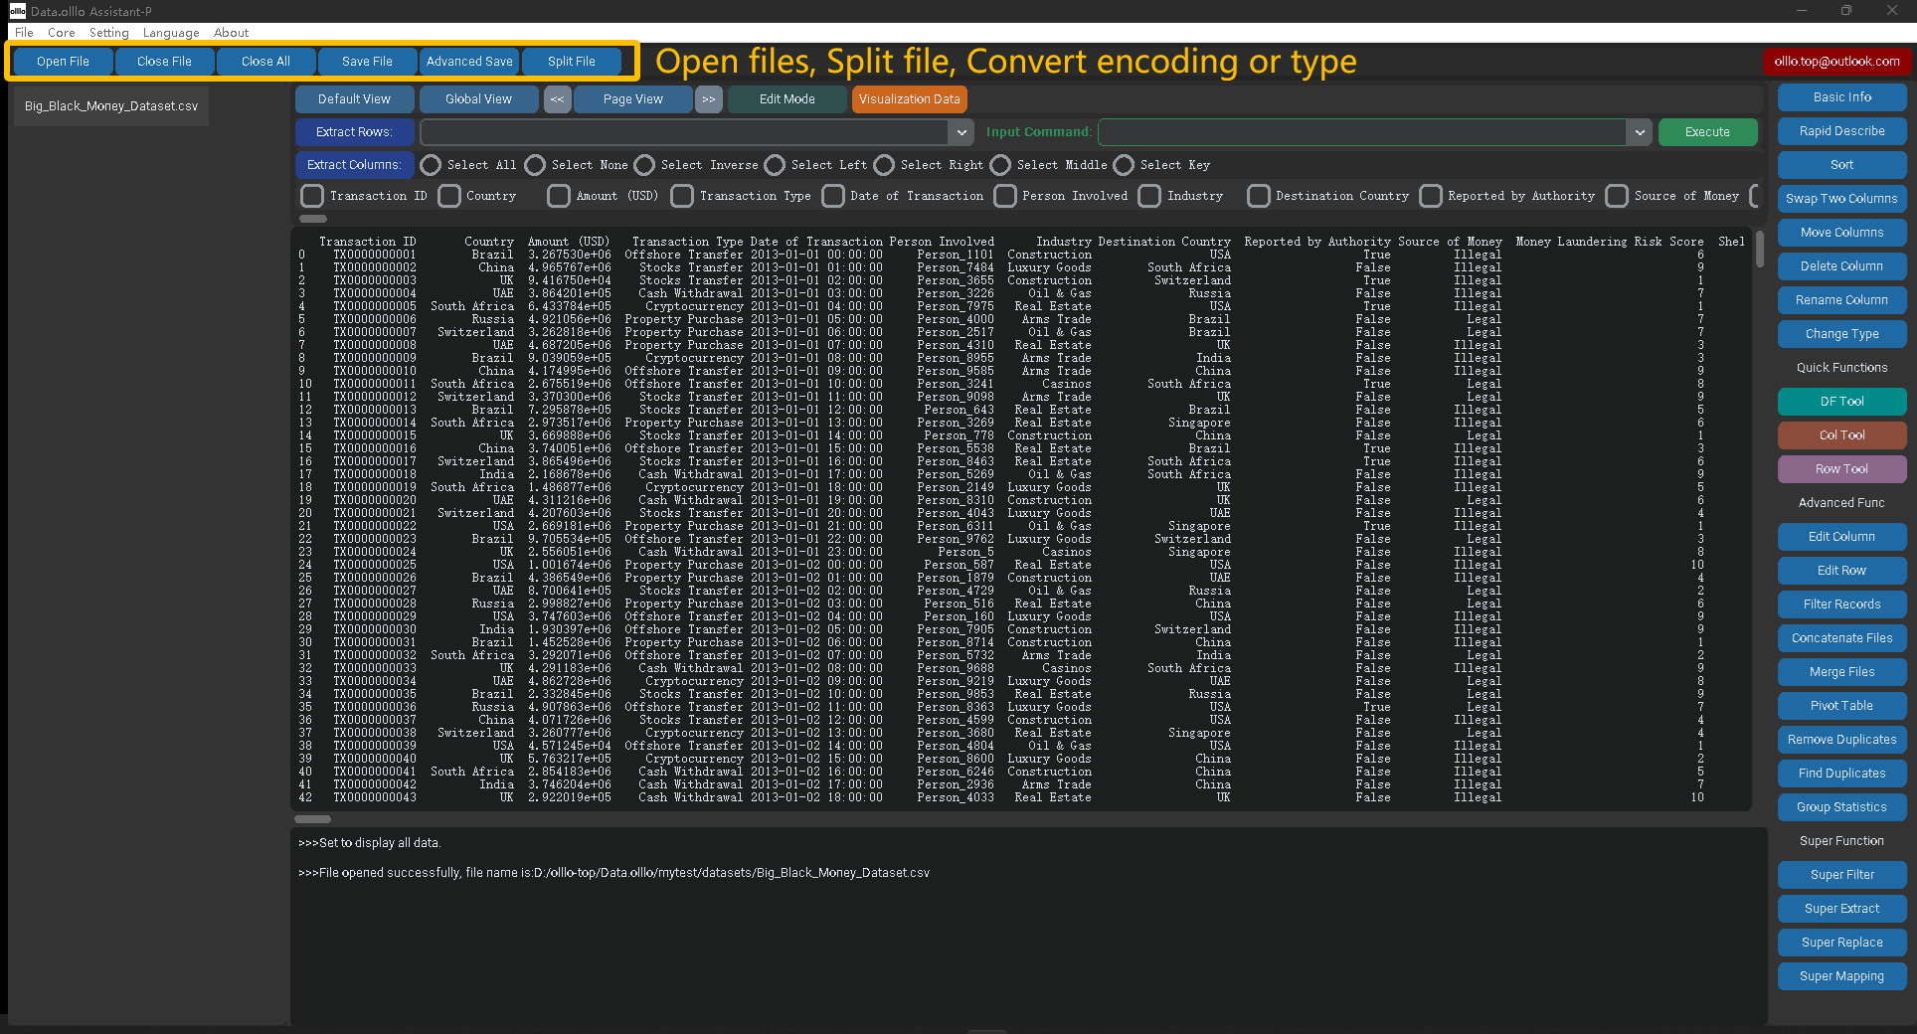Run command with Execute button

[1707, 132]
